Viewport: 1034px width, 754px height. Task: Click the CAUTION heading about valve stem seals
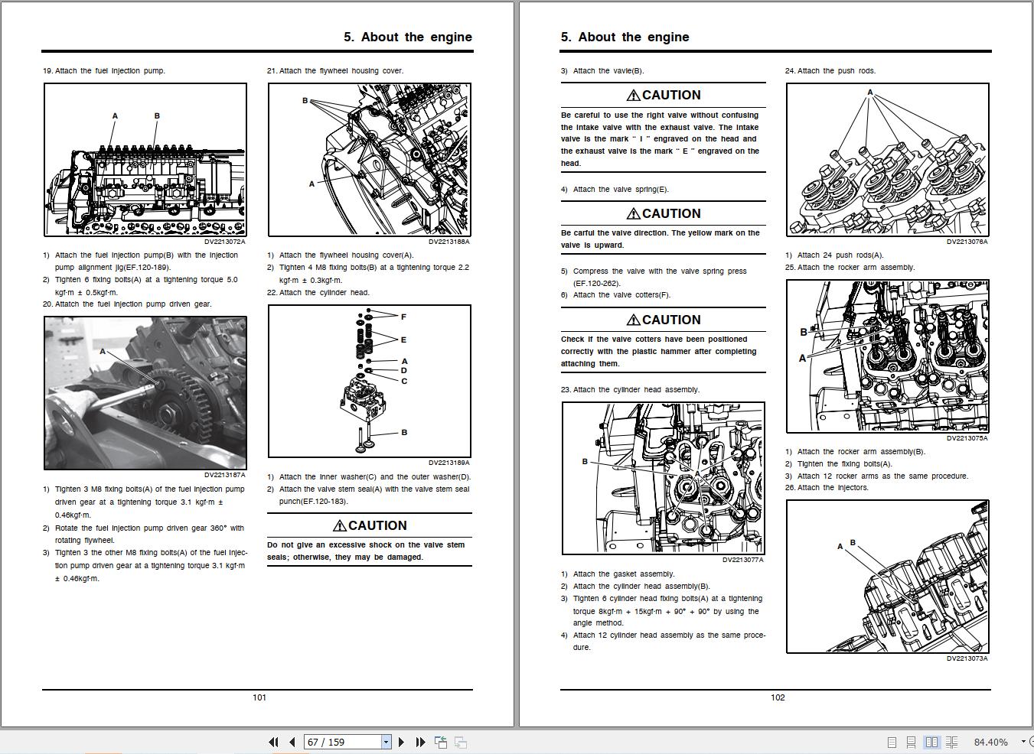[x=370, y=525]
